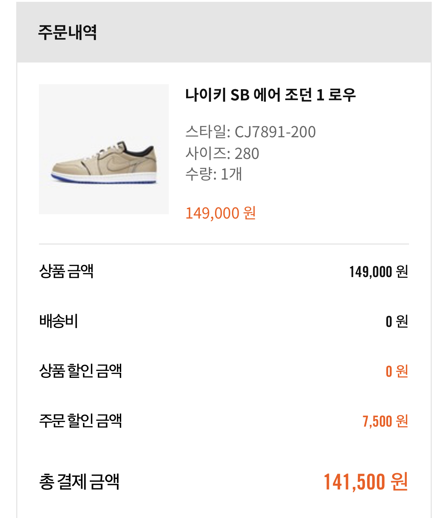
Task: Click the orange 149,000 원 price under product details
Action: 220,213
